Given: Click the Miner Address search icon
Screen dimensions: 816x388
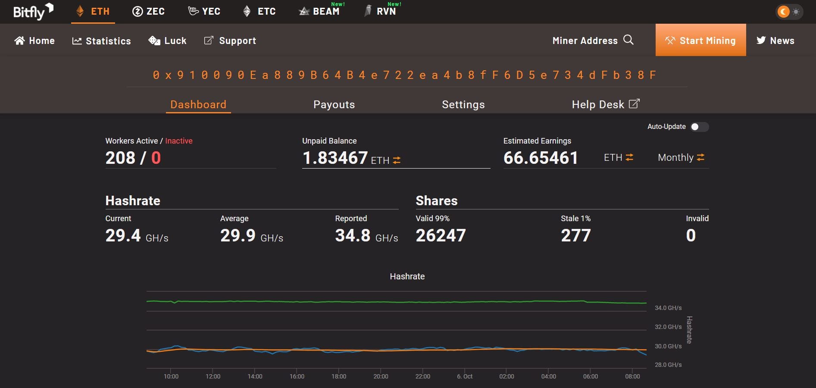Looking at the screenshot, I should [628, 40].
